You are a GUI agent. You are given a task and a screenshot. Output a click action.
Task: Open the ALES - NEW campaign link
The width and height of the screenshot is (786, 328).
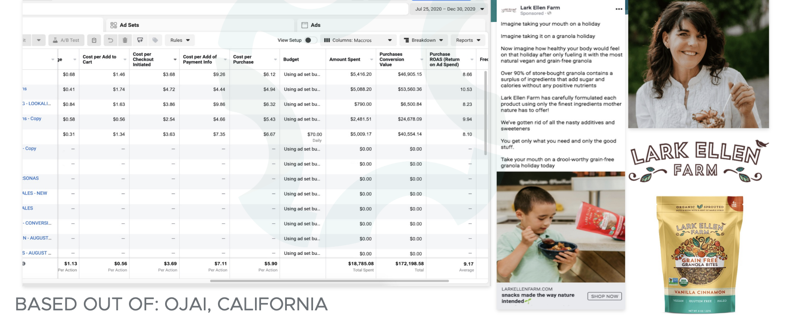pos(35,193)
